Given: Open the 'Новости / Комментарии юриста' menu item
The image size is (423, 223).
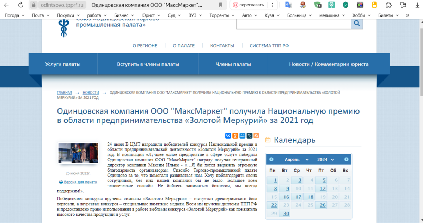Looking at the screenshot, I should (329, 64).
